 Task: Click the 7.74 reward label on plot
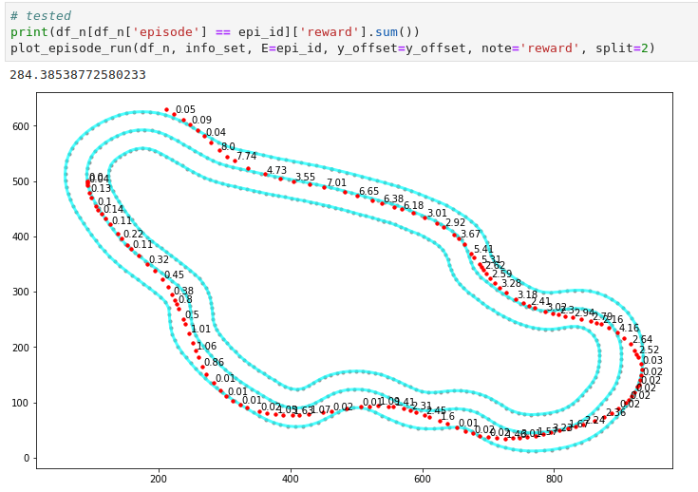tap(246, 157)
